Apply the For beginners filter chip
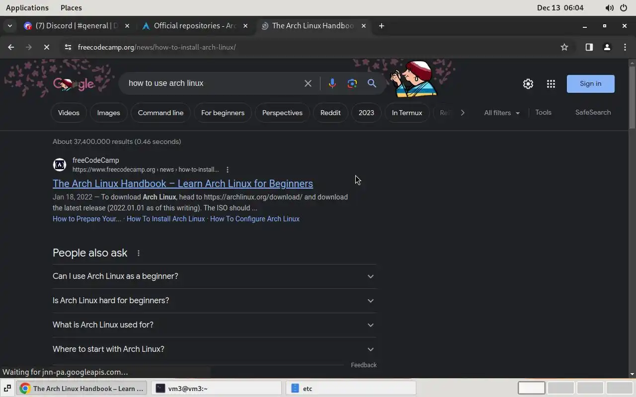636x397 pixels. 223,113
